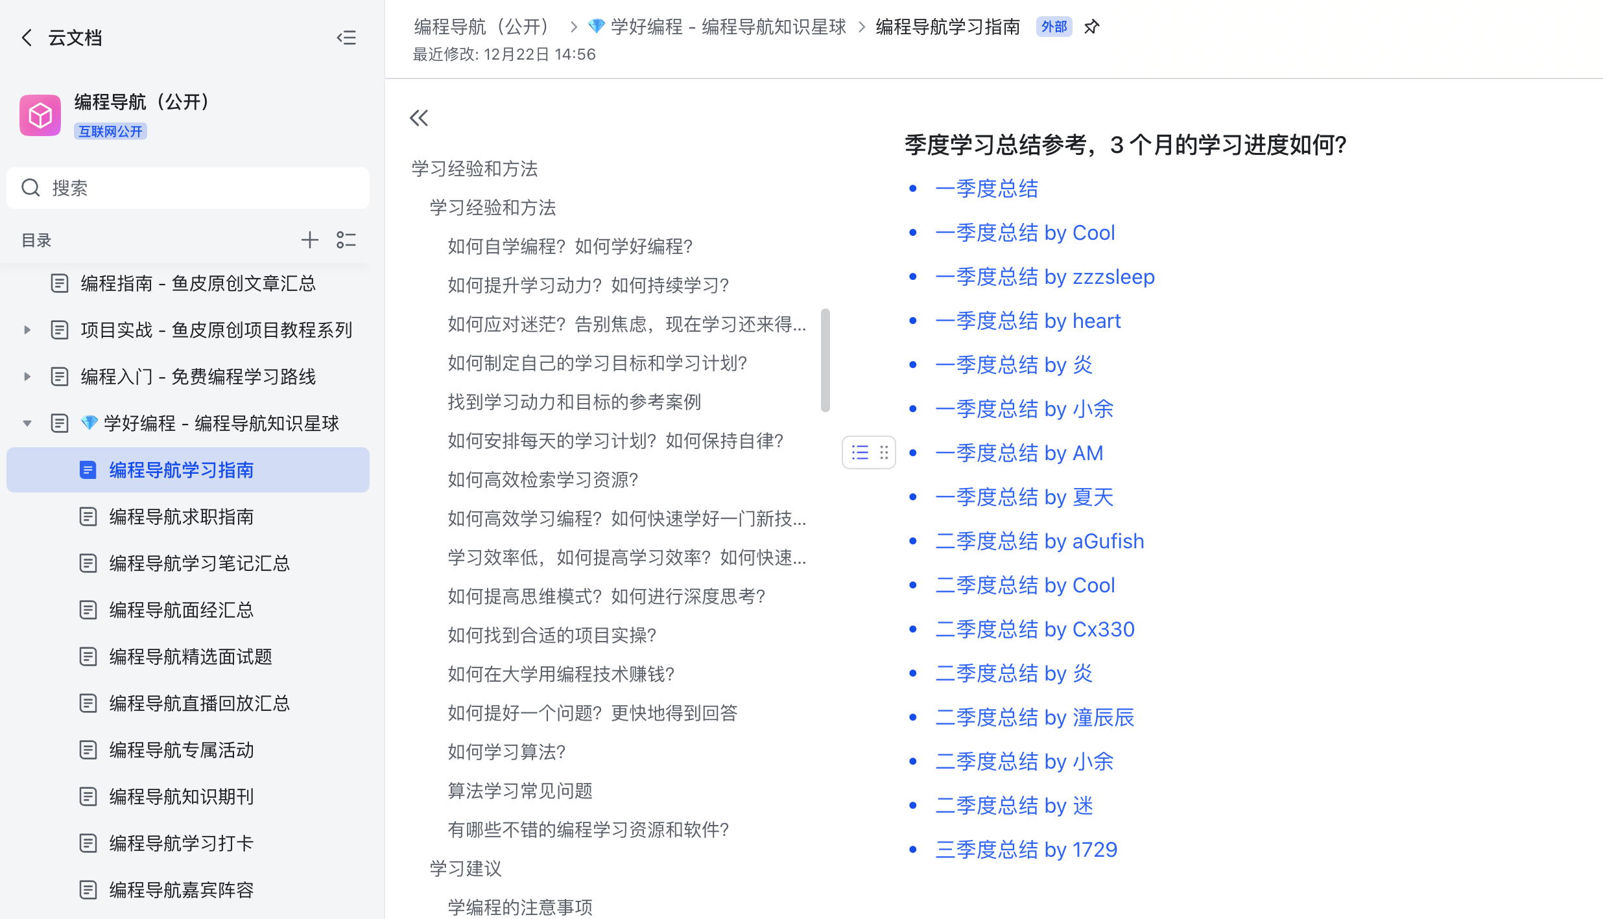Click the heading 季度学习总结参考，3 个月的学习进度如何？
The width and height of the screenshot is (1603, 919).
1126,145
